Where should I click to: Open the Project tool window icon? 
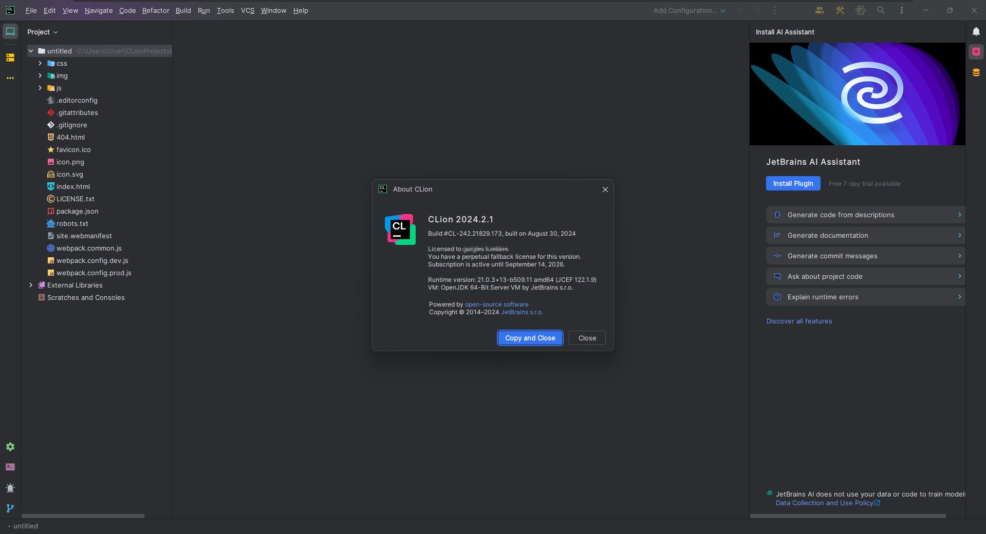[10, 32]
